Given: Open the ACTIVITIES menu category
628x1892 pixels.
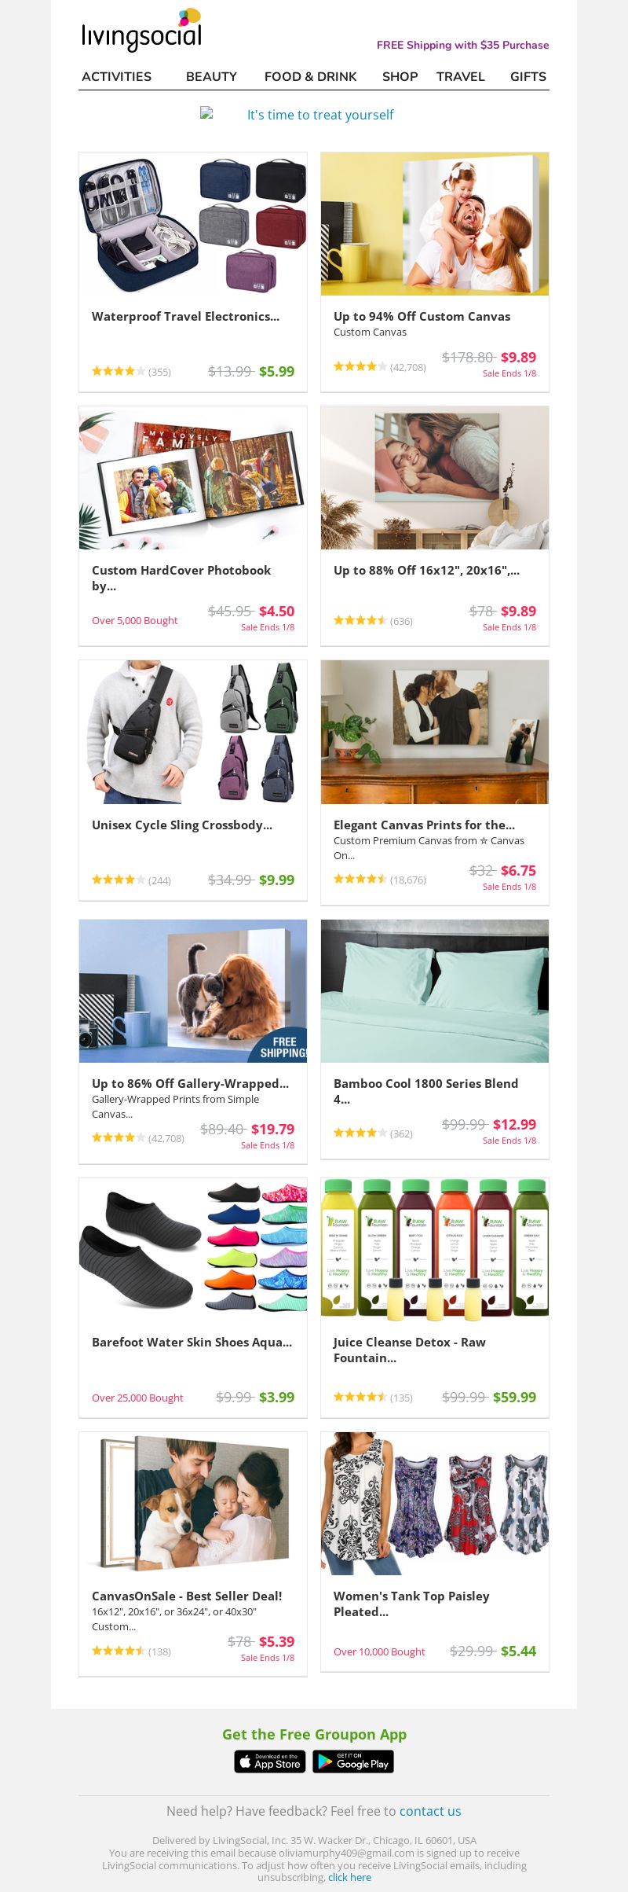Looking at the screenshot, I should [x=117, y=76].
